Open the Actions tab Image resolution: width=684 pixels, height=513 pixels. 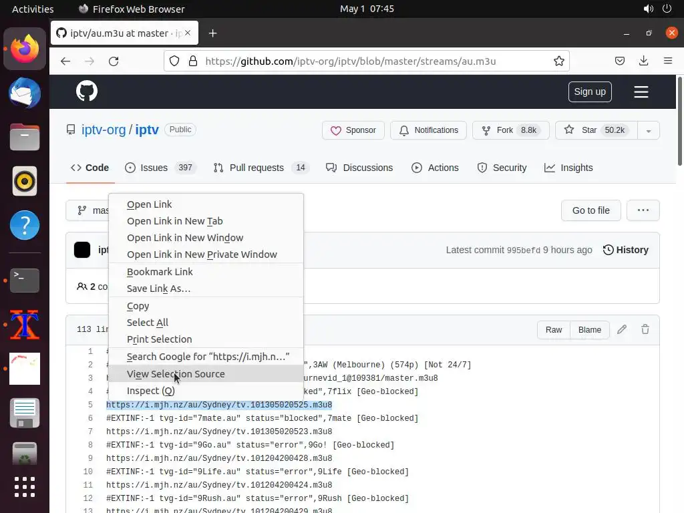click(435, 168)
